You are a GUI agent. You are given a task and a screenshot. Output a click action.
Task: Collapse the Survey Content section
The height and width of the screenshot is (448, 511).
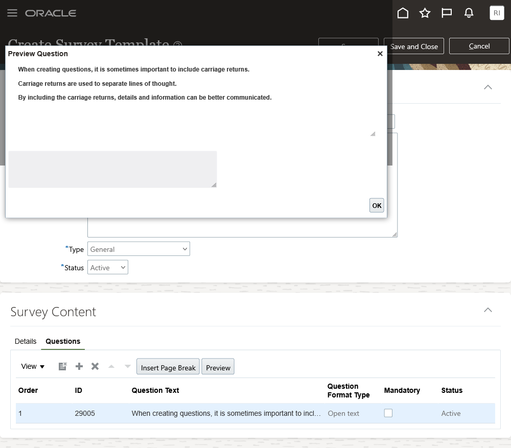pyautogui.click(x=488, y=310)
